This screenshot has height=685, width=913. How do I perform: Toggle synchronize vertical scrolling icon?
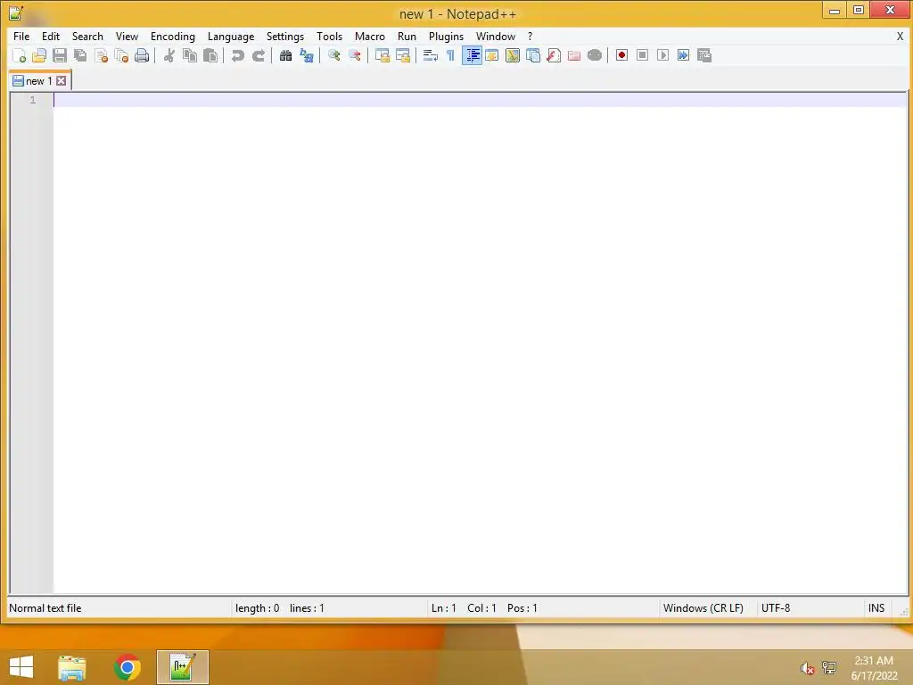tap(382, 55)
